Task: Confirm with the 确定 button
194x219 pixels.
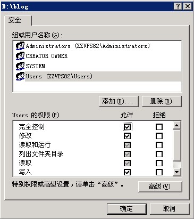Action: [126, 209]
